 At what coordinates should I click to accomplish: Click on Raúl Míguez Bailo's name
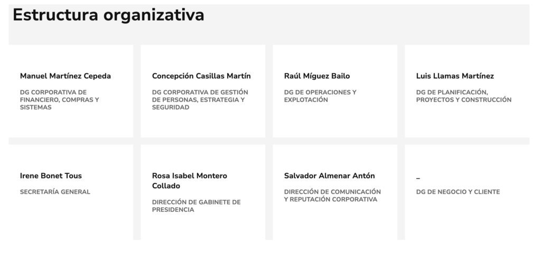tap(317, 76)
